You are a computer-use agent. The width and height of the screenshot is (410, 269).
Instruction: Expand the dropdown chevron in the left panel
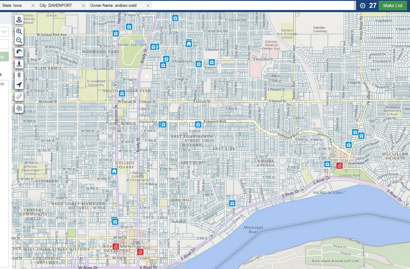pyautogui.click(x=4, y=31)
